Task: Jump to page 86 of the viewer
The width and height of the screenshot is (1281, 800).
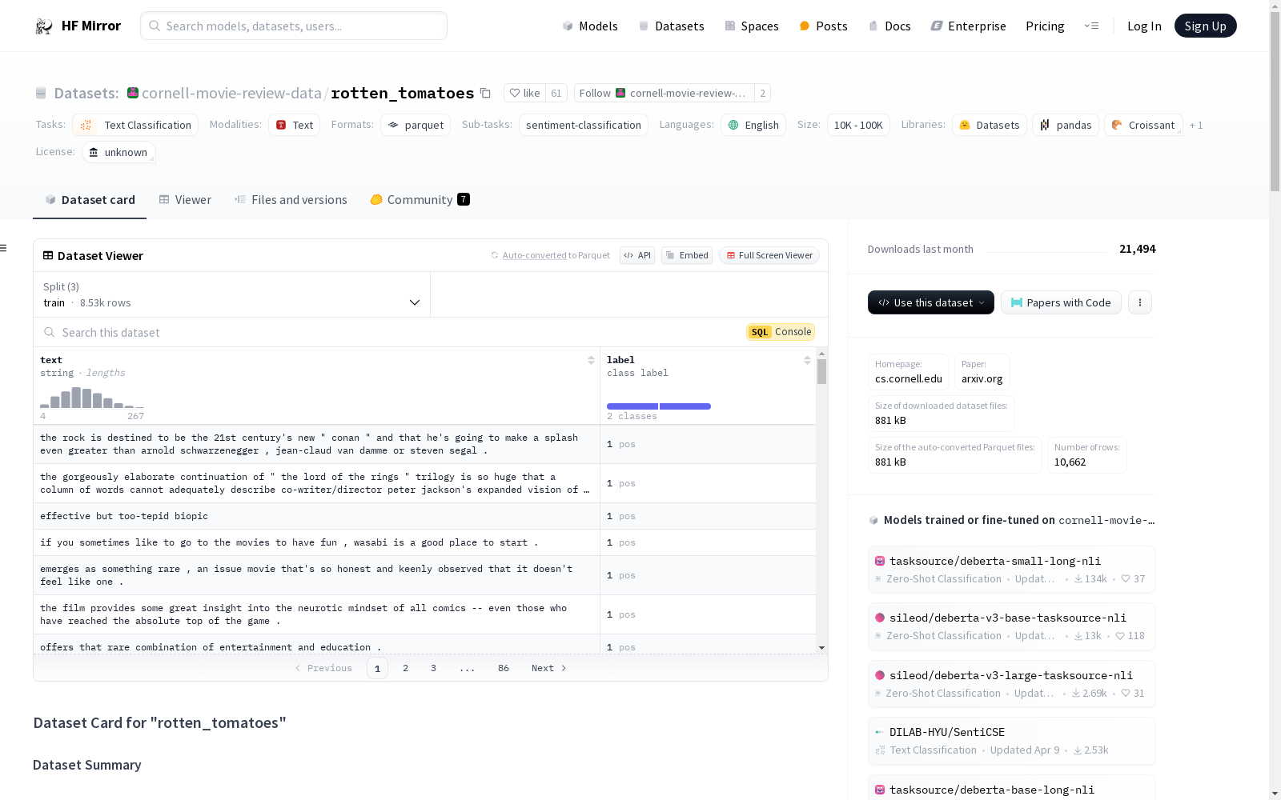Action: click(x=504, y=668)
